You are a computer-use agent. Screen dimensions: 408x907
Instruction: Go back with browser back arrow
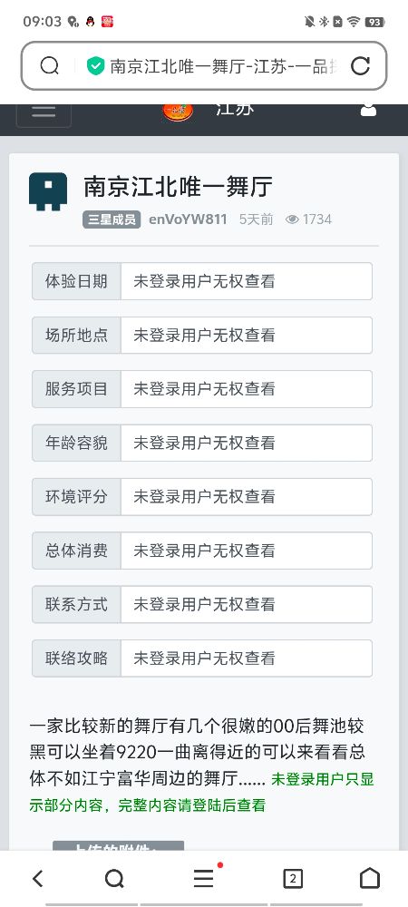pyautogui.click(x=37, y=879)
